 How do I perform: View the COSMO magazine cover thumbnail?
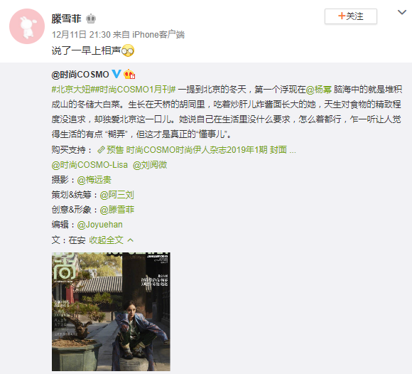[x=111, y=311]
